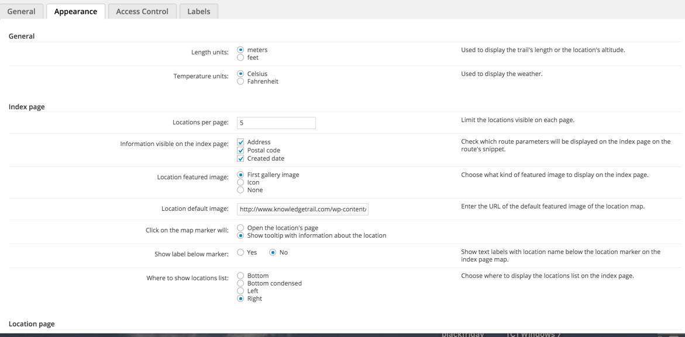This screenshot has height=337, width=685.
Task: Select meters as length units
Action: pos(240,50)
